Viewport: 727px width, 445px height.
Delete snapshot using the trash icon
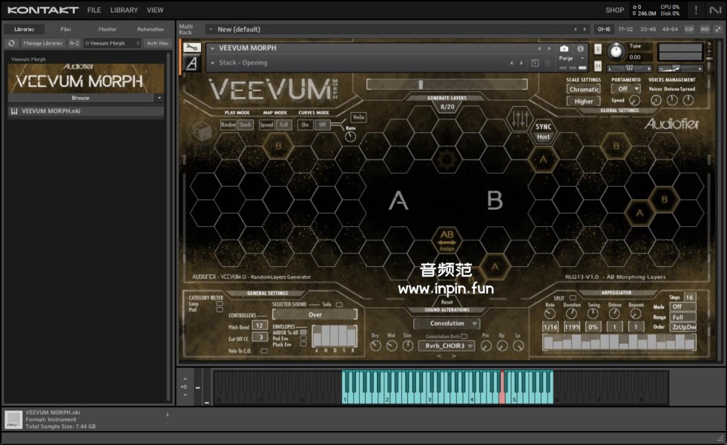click(x=547, y=62)
